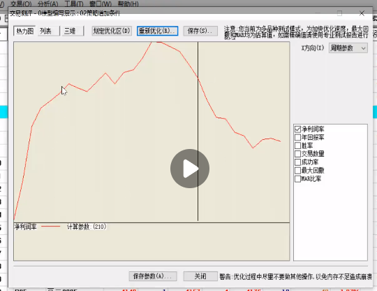Switch to the 热力图 tab
Viewport: 377px width, 291px height.
tap(24, 31)
